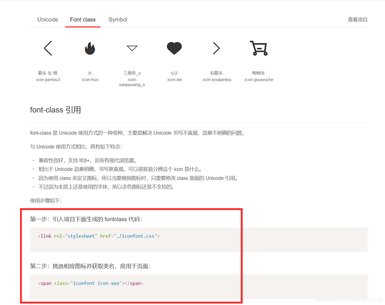
Task: Click the bullet about IE8+ compatibility
Action: [87, 160]
